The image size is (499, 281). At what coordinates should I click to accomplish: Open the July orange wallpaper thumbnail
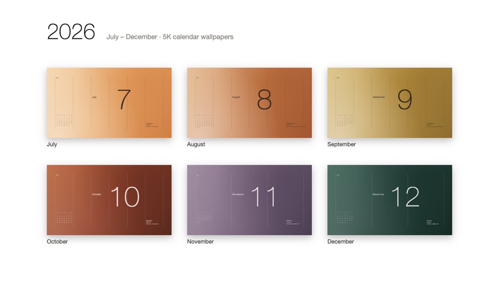[x=109, y=103]
